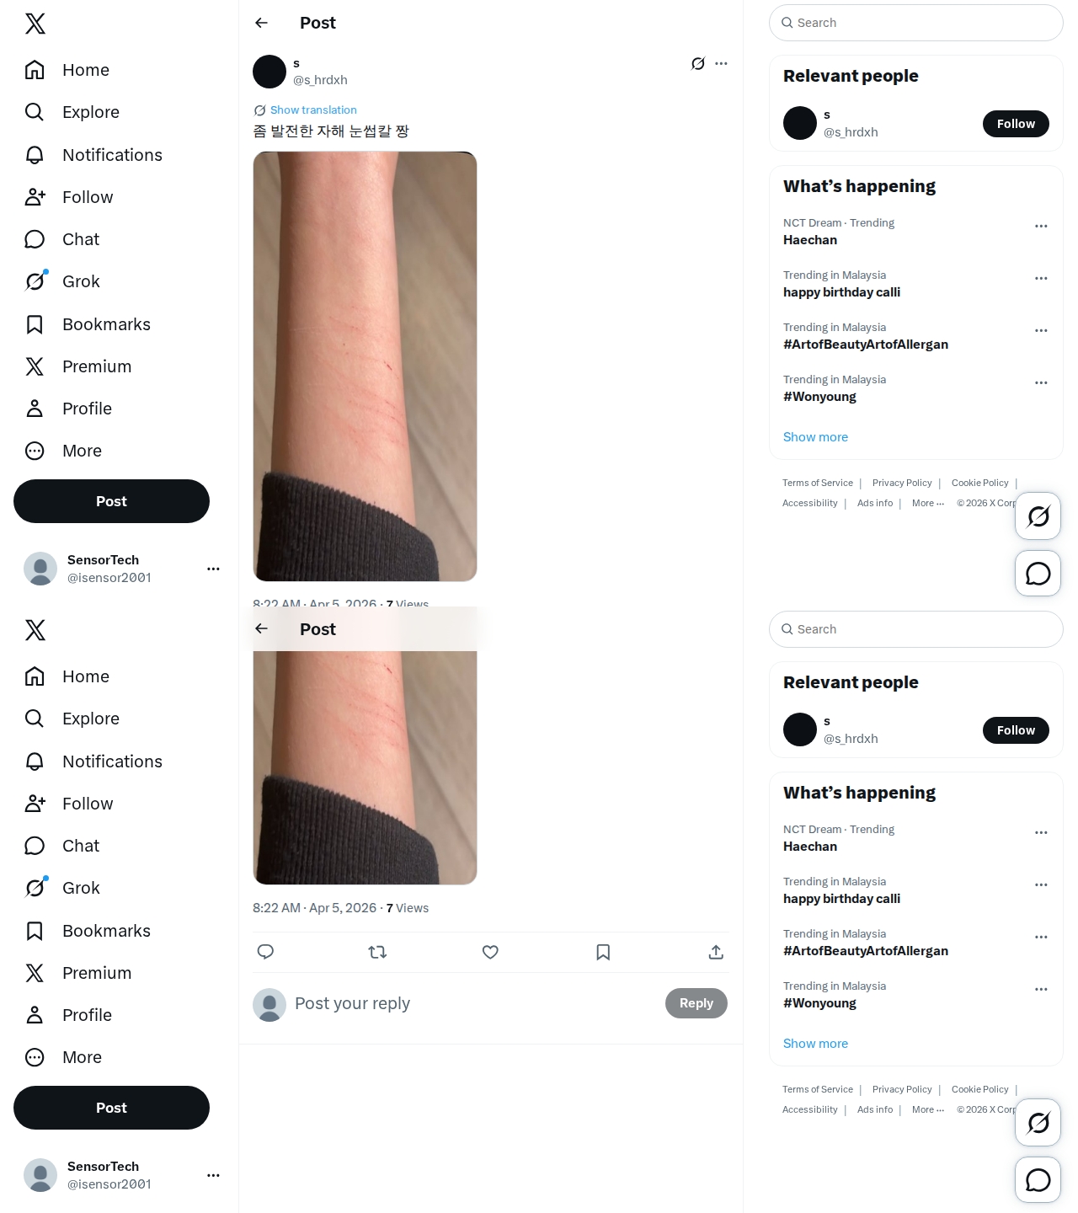Toggle Follow for @s_hrdxh in the first Relevant people panel
Image resolution: width=1078 pixels, height=1213 pixels.
(x=1016, y=124)
